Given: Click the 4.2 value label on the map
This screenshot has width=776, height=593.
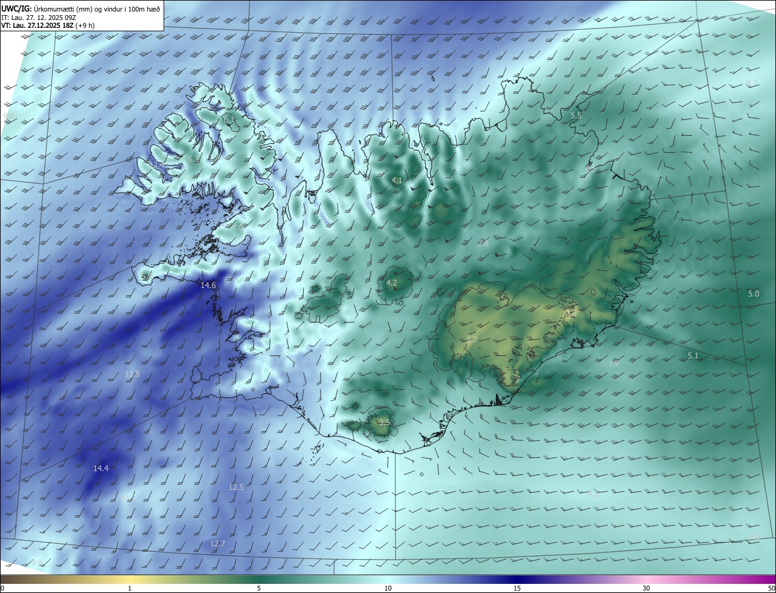Looking at the screenshot, I should pyautogui.click(x=392, y=283).
